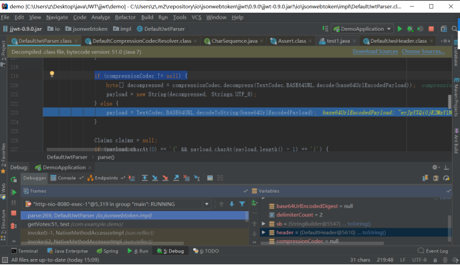Click Run to Cursor icon
The image size is (460, 265).
[197, 178]
